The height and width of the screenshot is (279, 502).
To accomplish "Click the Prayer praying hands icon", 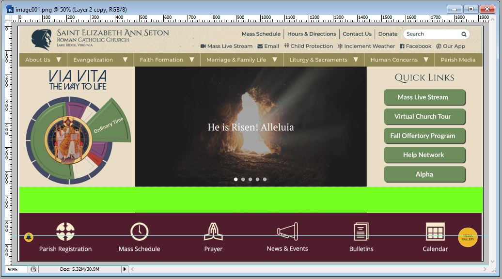I will click(213, 232).
